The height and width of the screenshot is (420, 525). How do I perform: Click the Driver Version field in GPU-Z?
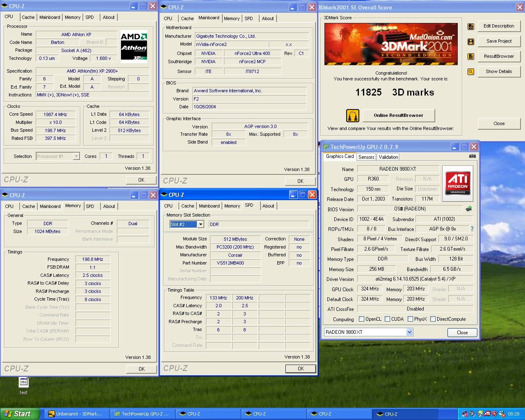click(415, 279)
